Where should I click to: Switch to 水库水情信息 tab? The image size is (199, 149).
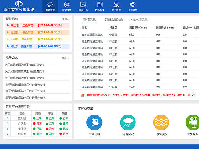139,20
